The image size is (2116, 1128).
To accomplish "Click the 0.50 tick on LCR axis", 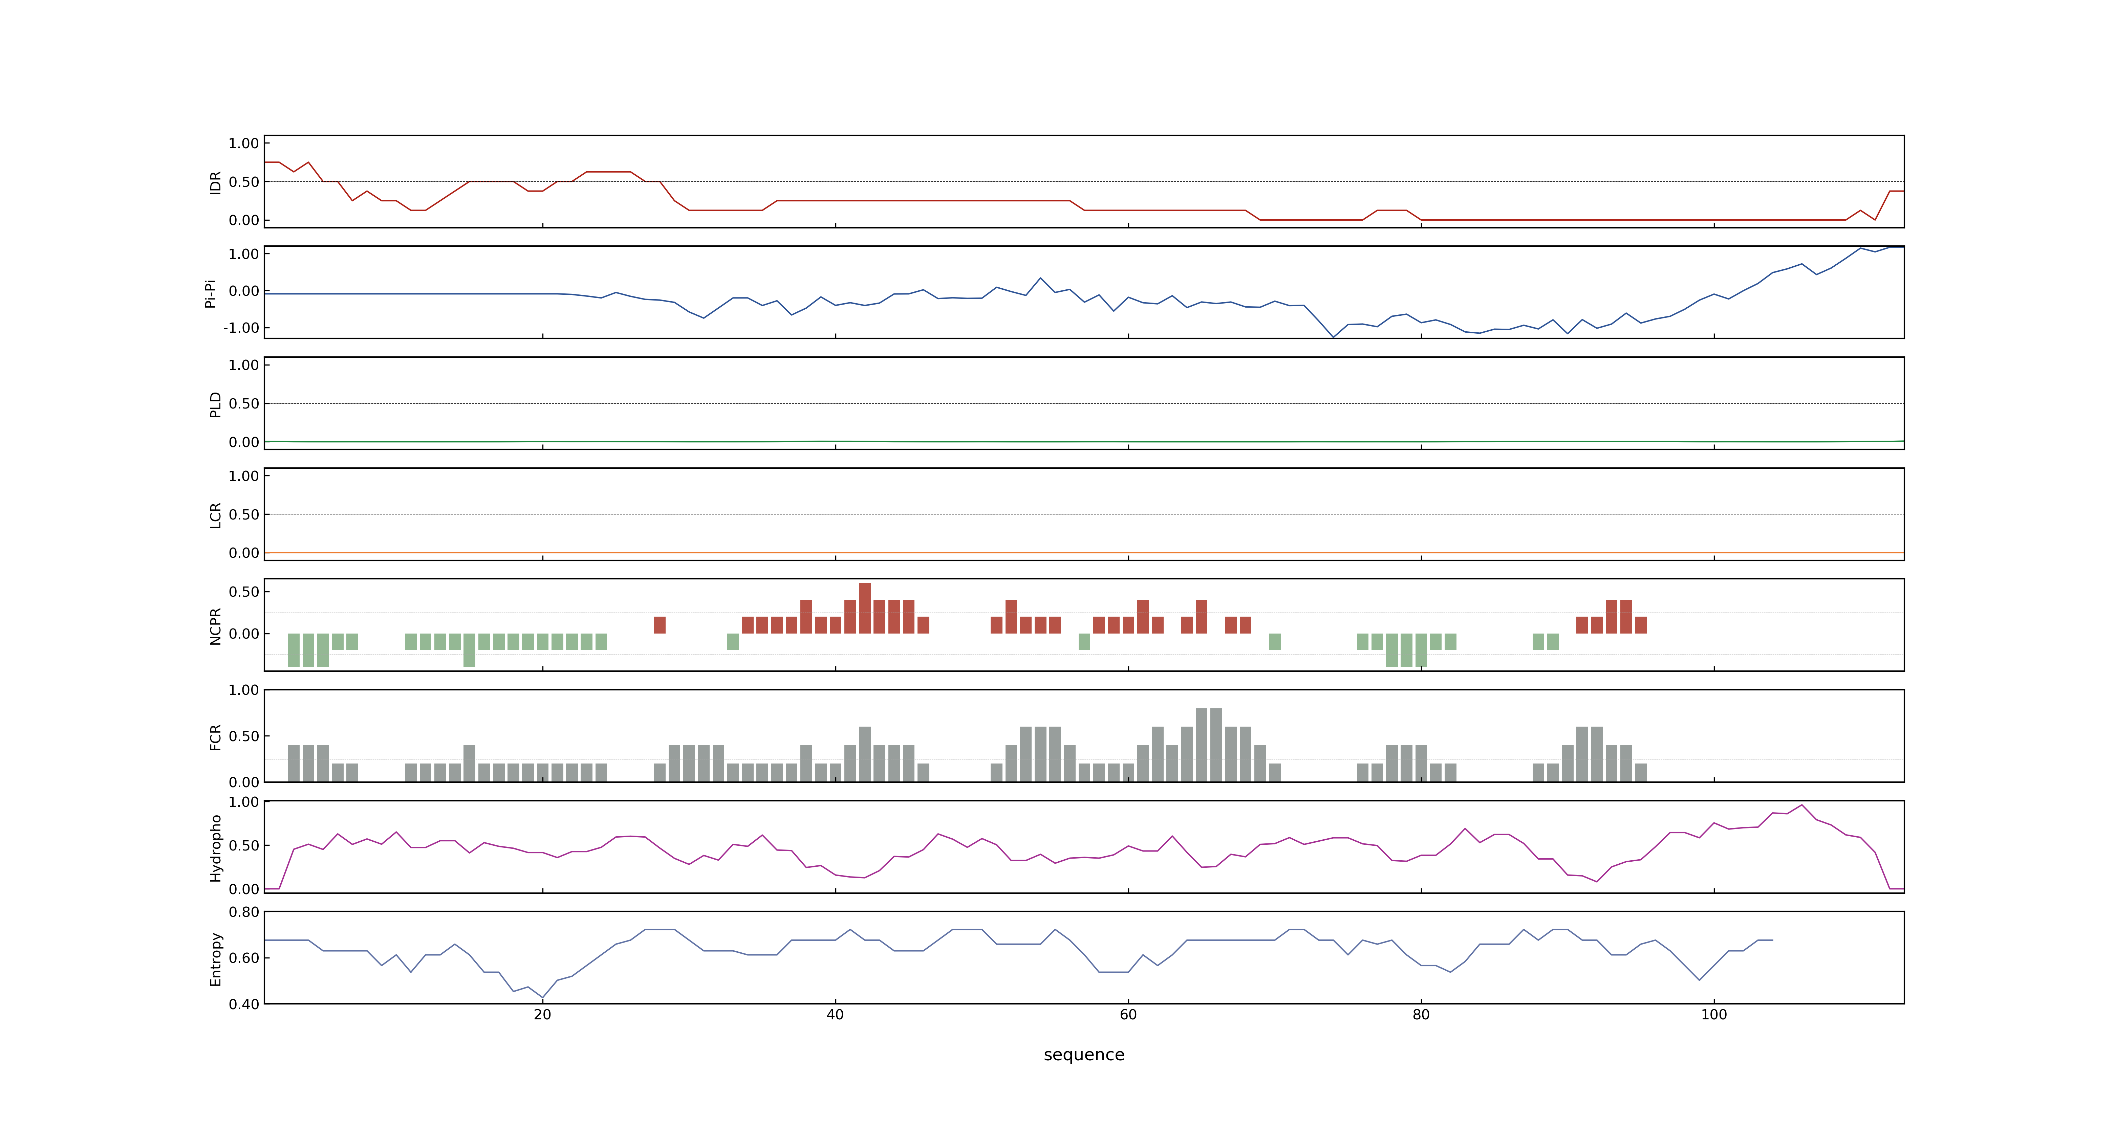I will point(244,515).
